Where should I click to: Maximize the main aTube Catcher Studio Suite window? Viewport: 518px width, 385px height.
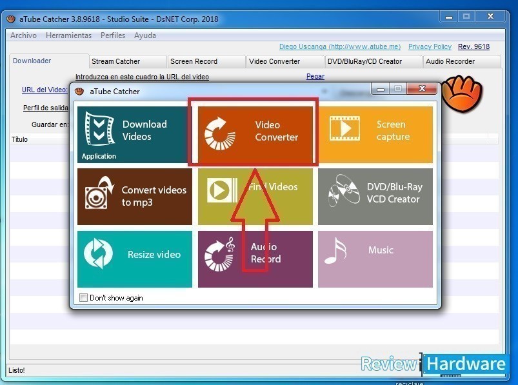(466, 17)
